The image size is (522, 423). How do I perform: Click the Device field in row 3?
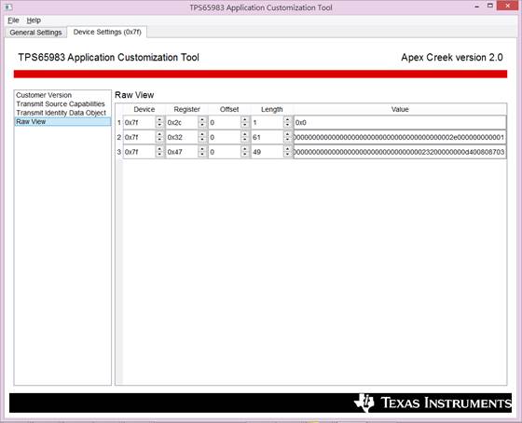[139, 152]
